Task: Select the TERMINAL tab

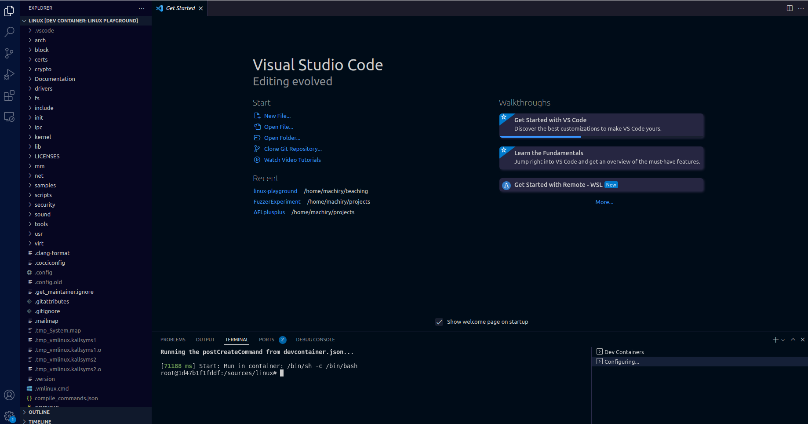Action: [x=237, y=340]
